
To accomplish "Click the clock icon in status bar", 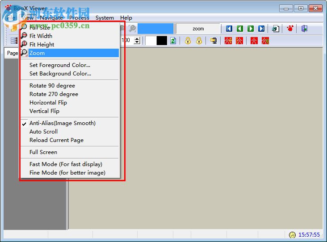I will (x=292, y=235).
